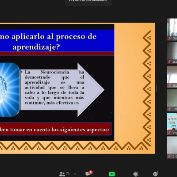Open the Participants panel showing 71

64,174
